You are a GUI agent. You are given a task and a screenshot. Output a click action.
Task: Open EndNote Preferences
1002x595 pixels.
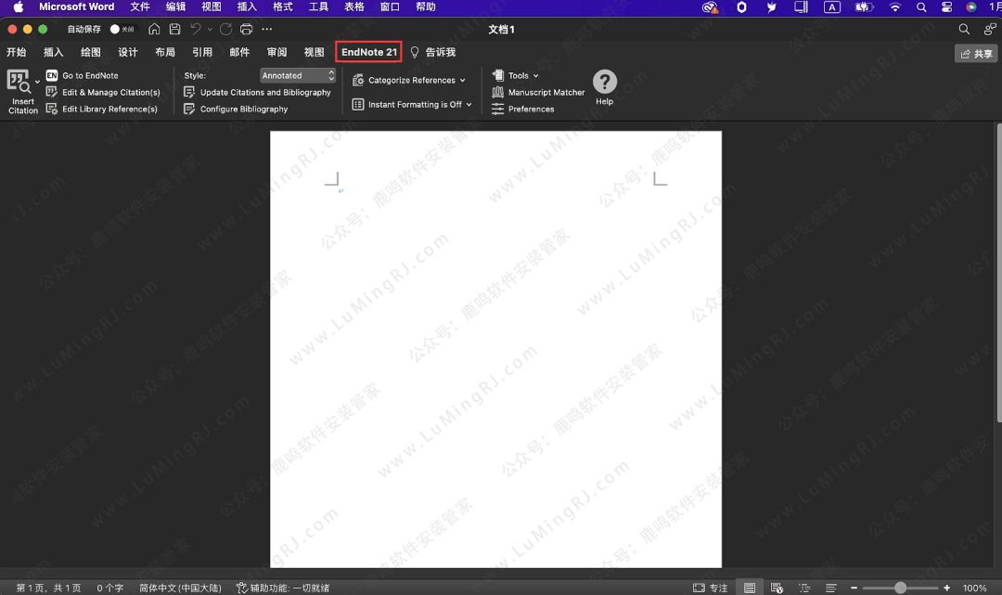click(531, 110)
